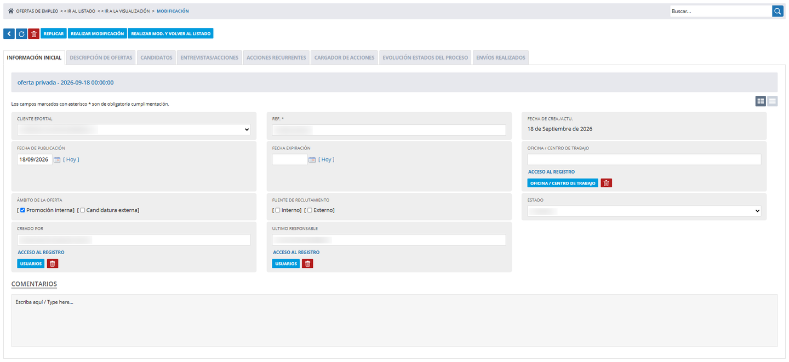The height and width of the screenshot is (362, 789).
Task: Expand the Estado dropdown
Action: pyautogui.click(x=644, y=211)
